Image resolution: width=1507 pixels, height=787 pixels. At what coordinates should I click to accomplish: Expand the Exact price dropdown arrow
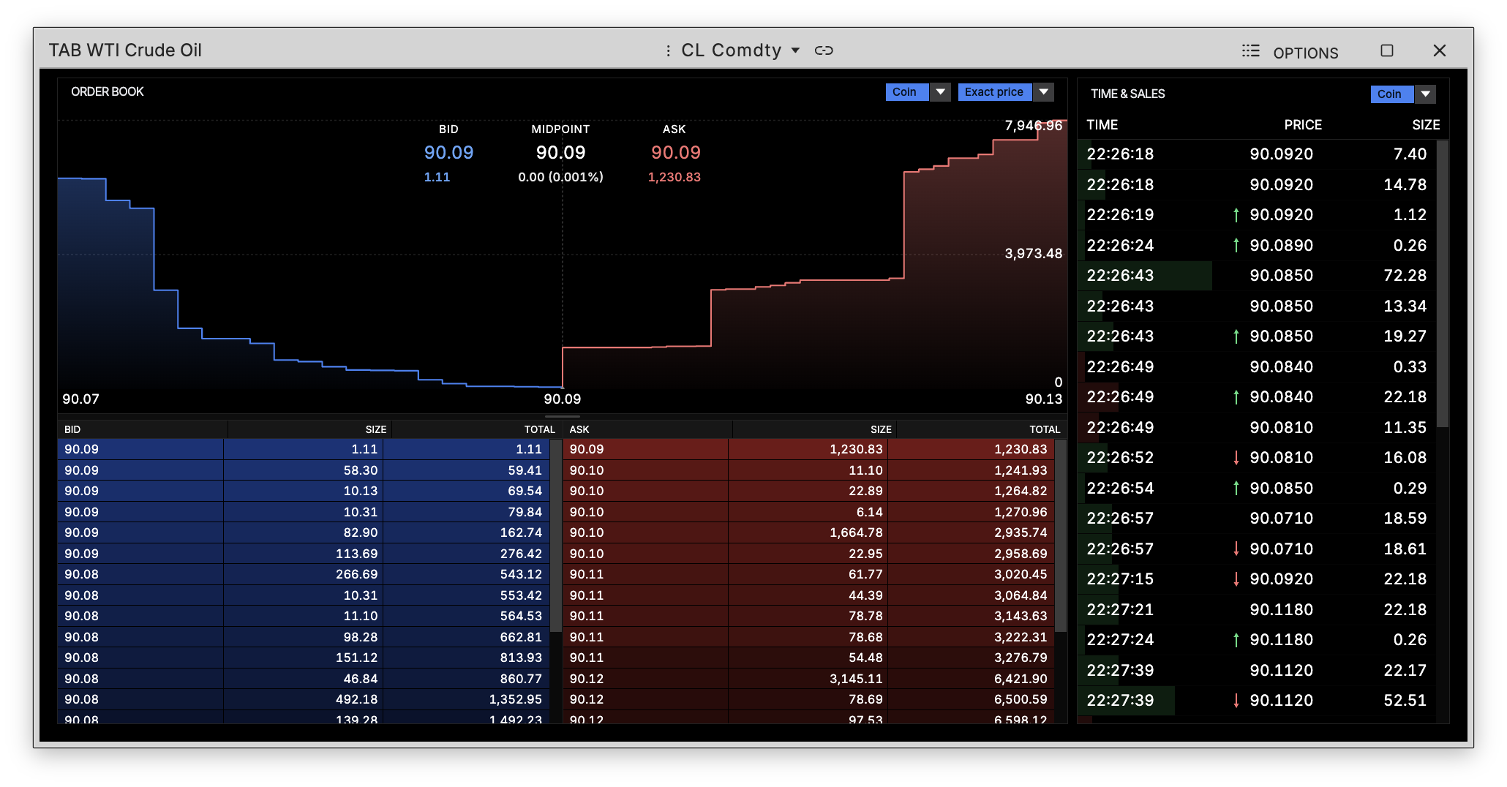pyautogui.click(x=1044, y=92)
